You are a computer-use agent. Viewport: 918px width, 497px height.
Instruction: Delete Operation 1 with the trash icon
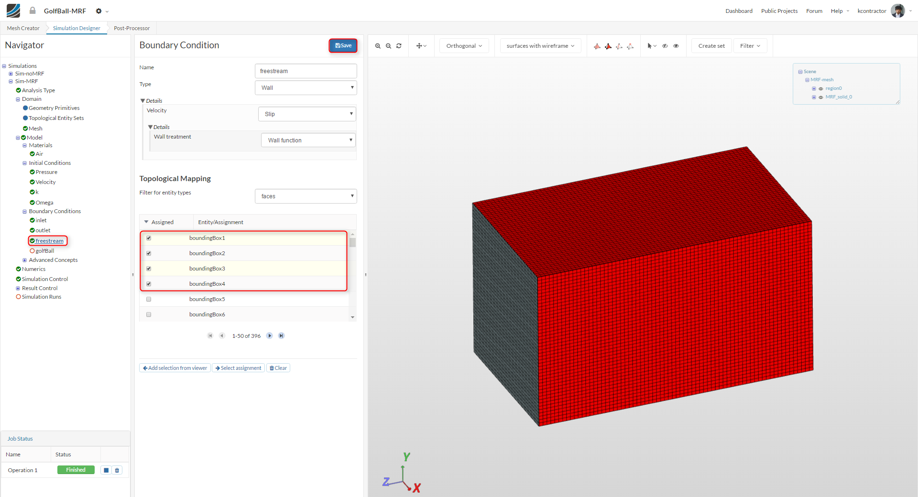click(x=117, y=470)
